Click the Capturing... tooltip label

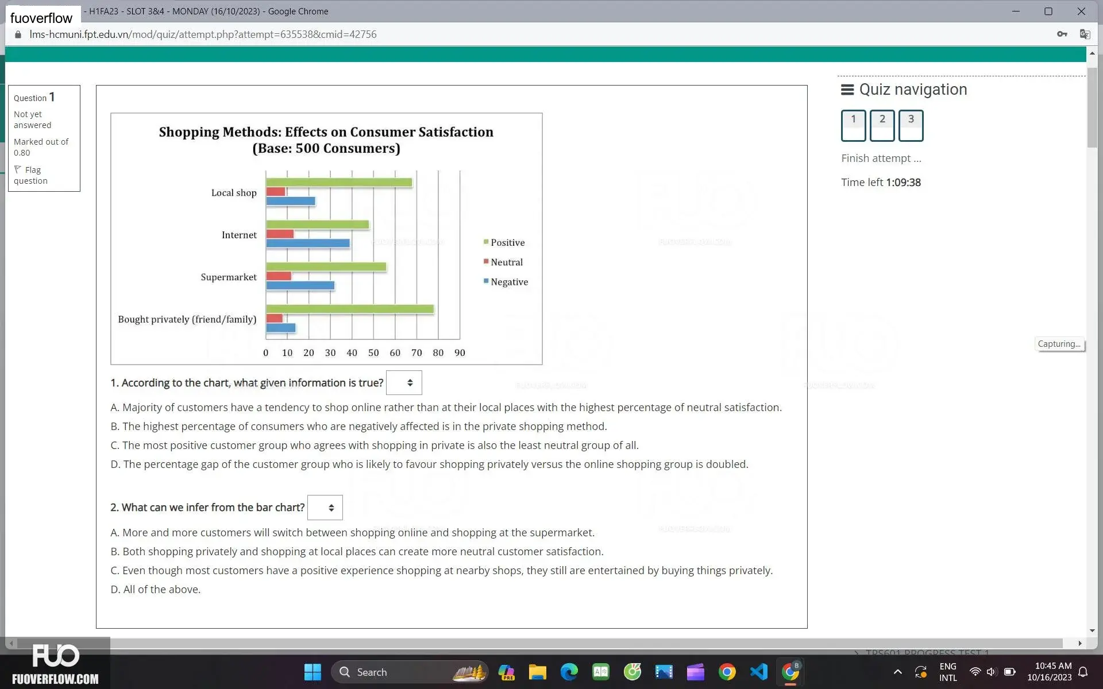click(x=1059, y=344)
